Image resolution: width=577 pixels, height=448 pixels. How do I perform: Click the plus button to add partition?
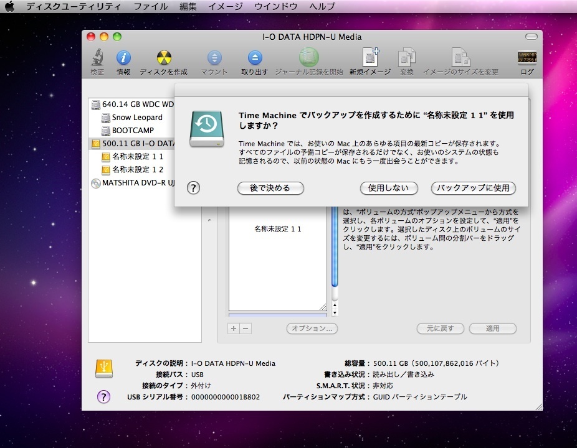tap(234, 329)
